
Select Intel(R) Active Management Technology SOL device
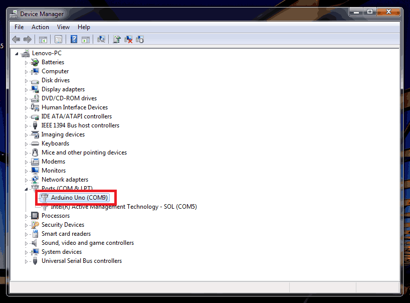(x=123, y=207)
